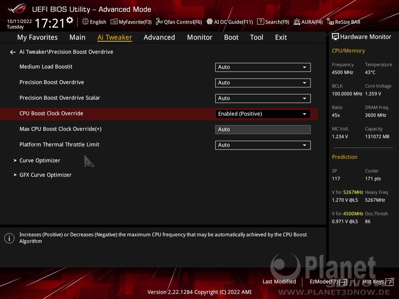Click Last Modified button
Image resolution: width=399 pixels, height=299 pixels.
click(279, 282)
